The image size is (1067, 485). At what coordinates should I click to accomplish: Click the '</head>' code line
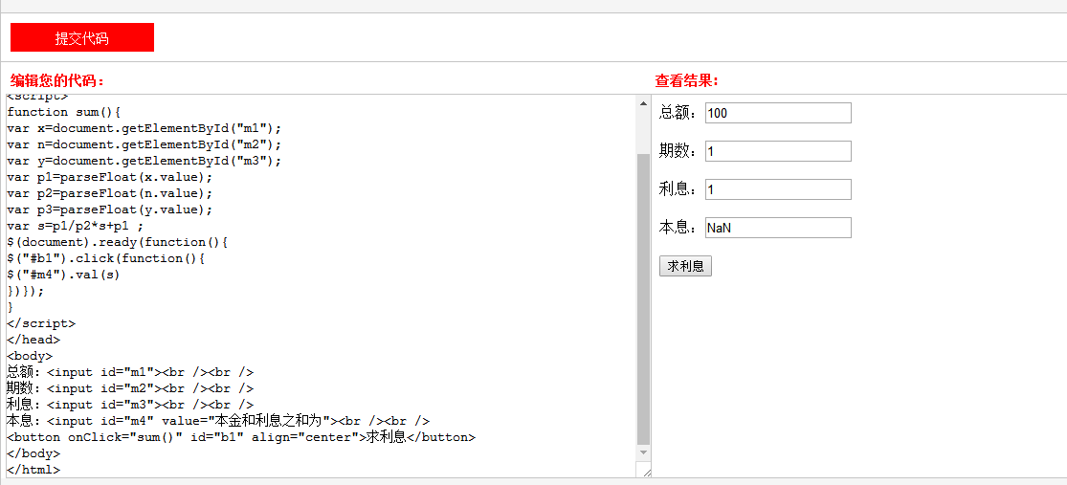[x=33, y=340]
